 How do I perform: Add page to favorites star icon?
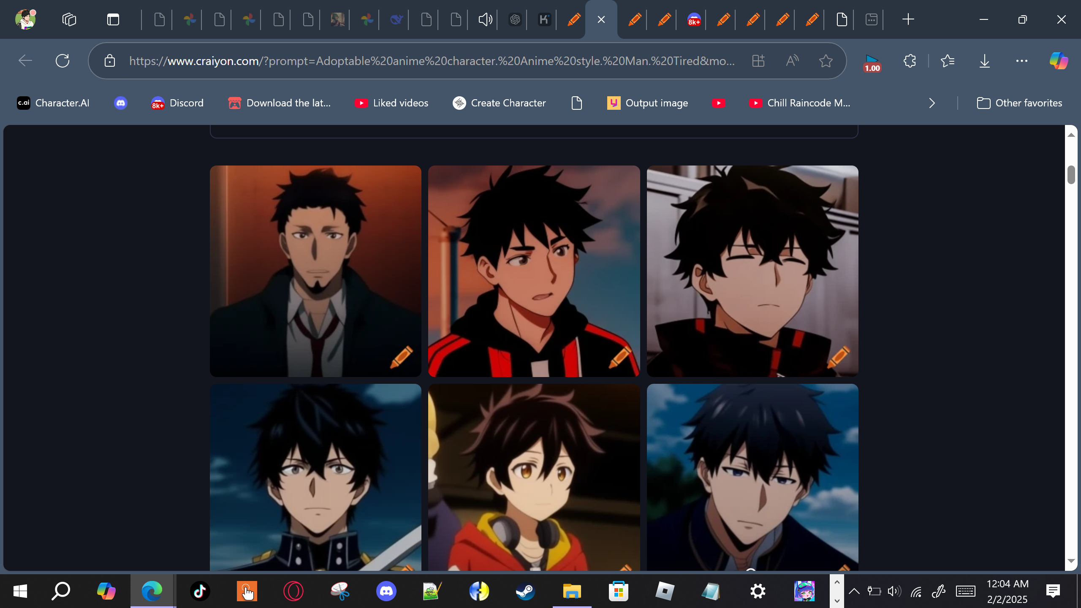(826, 61)
